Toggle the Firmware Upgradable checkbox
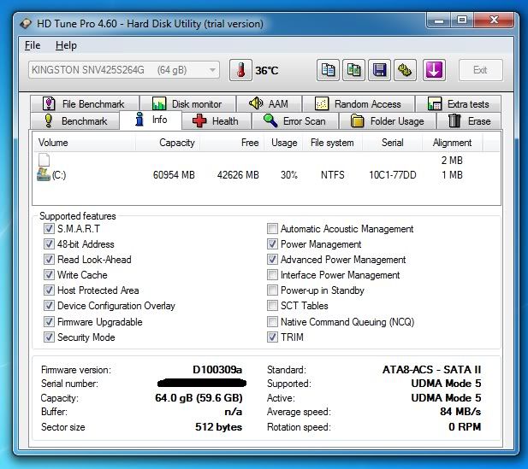The image size is (528, 469). [x=49, y=322]
